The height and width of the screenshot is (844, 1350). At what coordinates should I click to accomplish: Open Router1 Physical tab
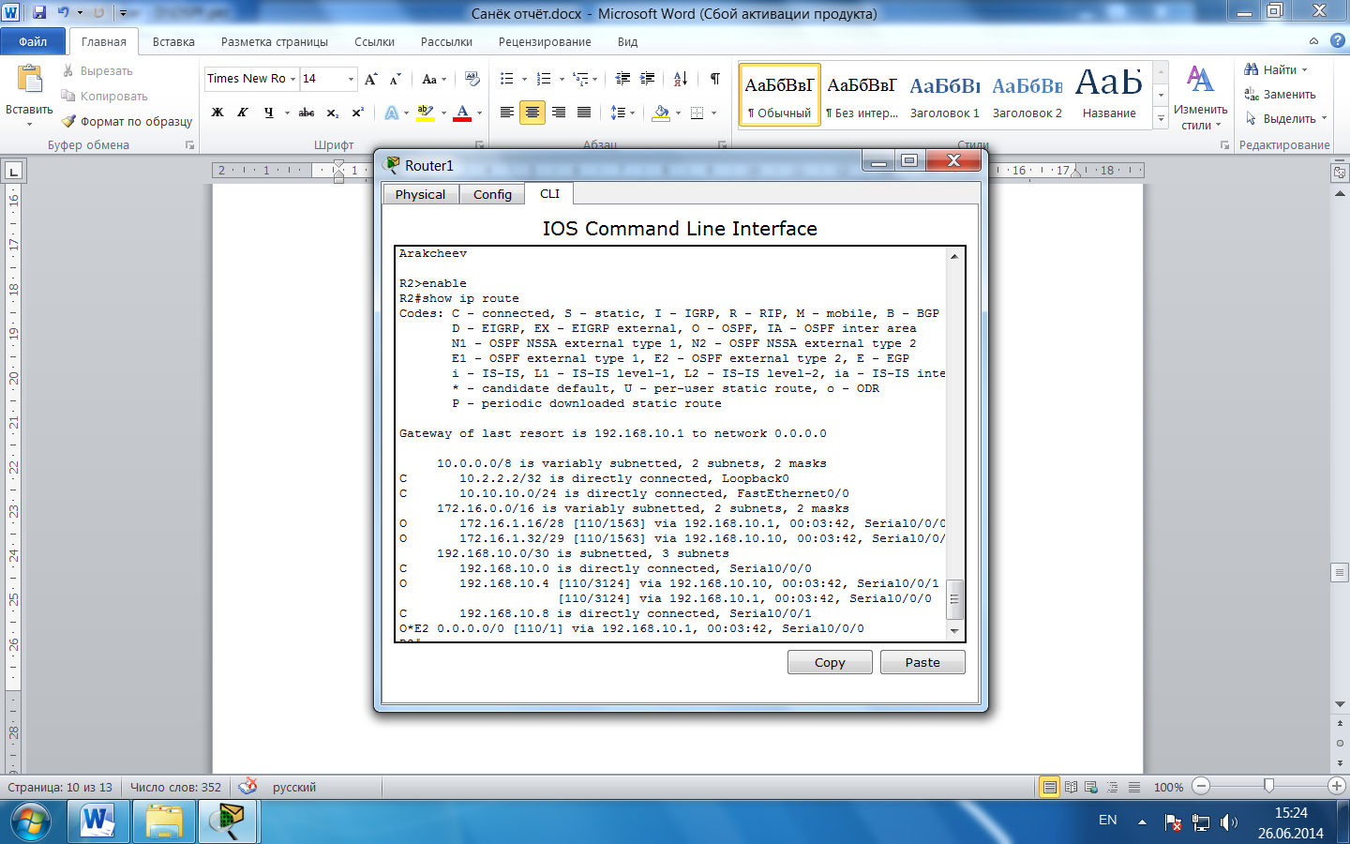pos(420,194)
